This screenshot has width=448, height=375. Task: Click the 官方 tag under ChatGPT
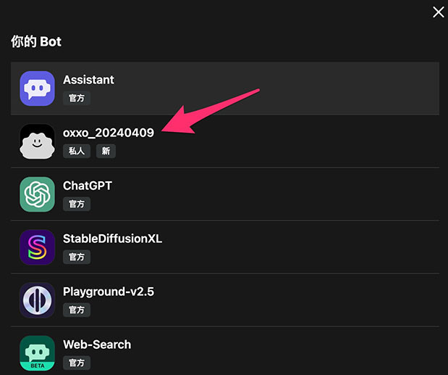[x=77, y=204]
